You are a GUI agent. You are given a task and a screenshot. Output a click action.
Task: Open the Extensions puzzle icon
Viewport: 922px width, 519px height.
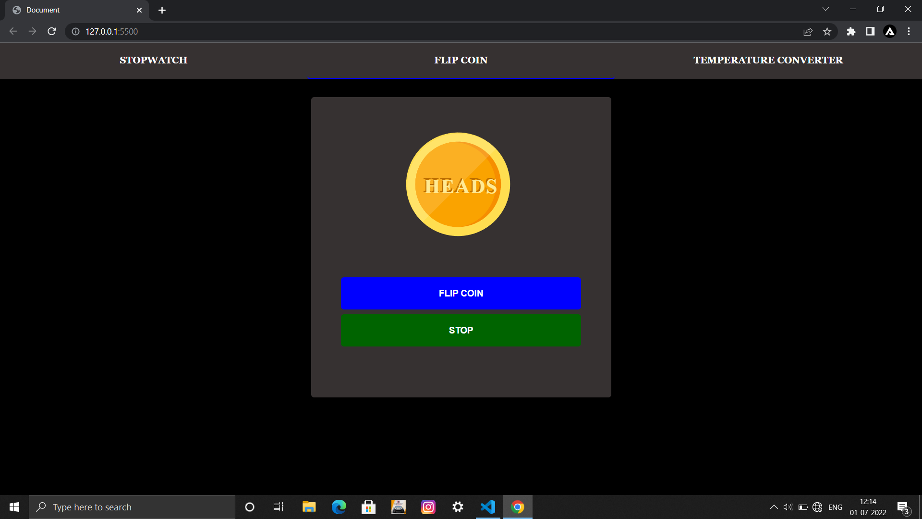(851, 31)
